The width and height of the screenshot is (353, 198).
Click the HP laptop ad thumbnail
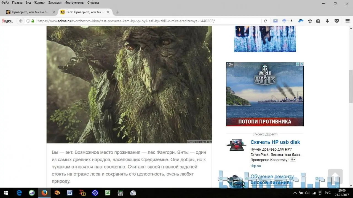click(236, 145)
